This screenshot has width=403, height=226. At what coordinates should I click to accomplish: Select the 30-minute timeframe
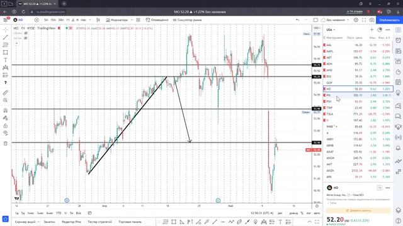point(61,19)
